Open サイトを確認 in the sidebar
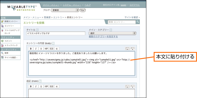This screenshot has width=197, height=98. [10, 58]
